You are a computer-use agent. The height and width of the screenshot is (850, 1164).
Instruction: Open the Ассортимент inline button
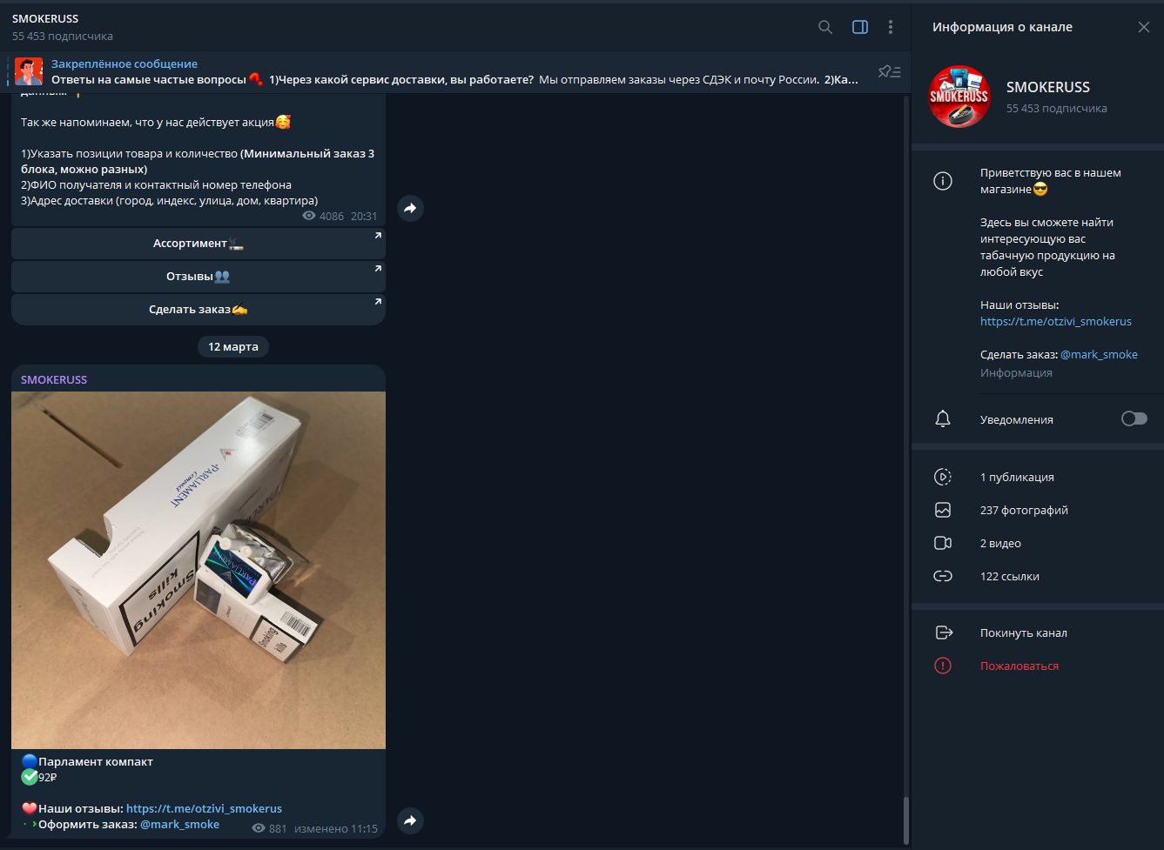point(198,244)
